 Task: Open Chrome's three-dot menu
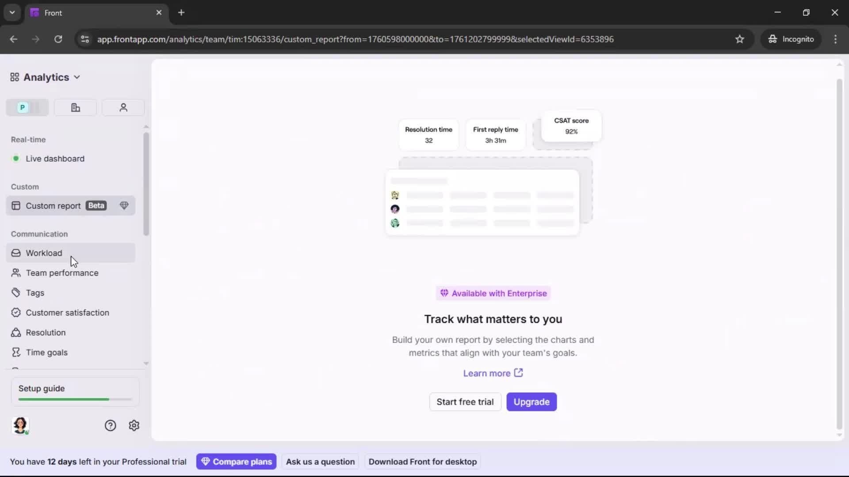836,39
